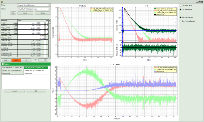Click the spinner arrows of the 21,087 value
204x122 pixels.
tap(45, 28)
